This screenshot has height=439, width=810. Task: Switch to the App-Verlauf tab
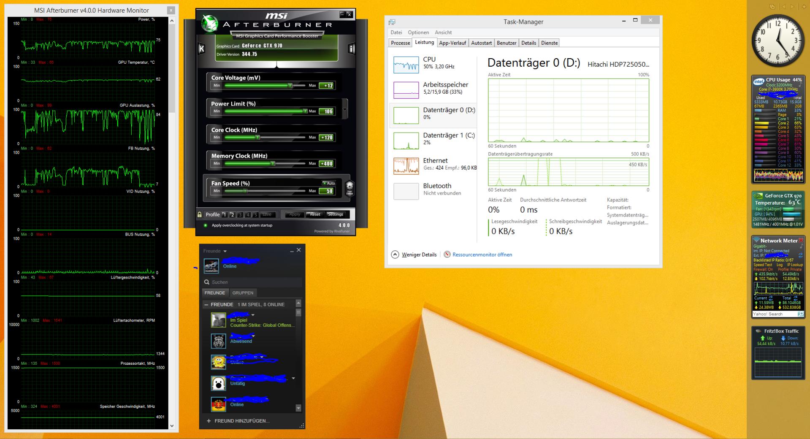452,43
